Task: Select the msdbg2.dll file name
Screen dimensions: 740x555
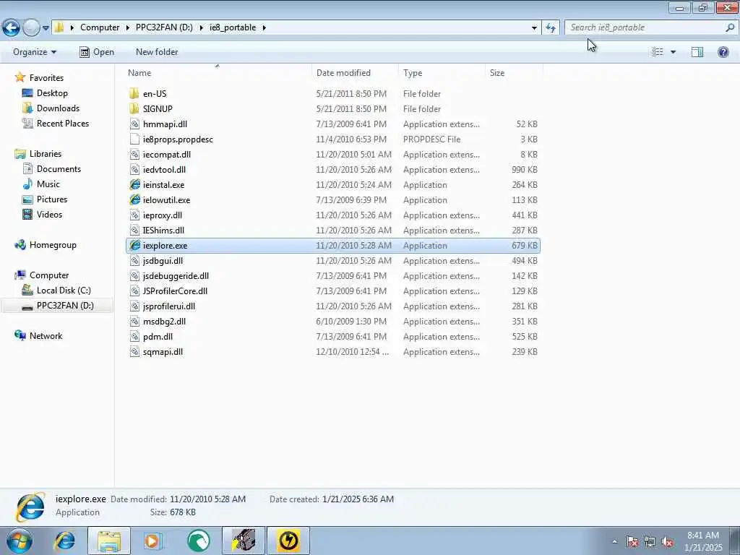Action: [164, 322]
